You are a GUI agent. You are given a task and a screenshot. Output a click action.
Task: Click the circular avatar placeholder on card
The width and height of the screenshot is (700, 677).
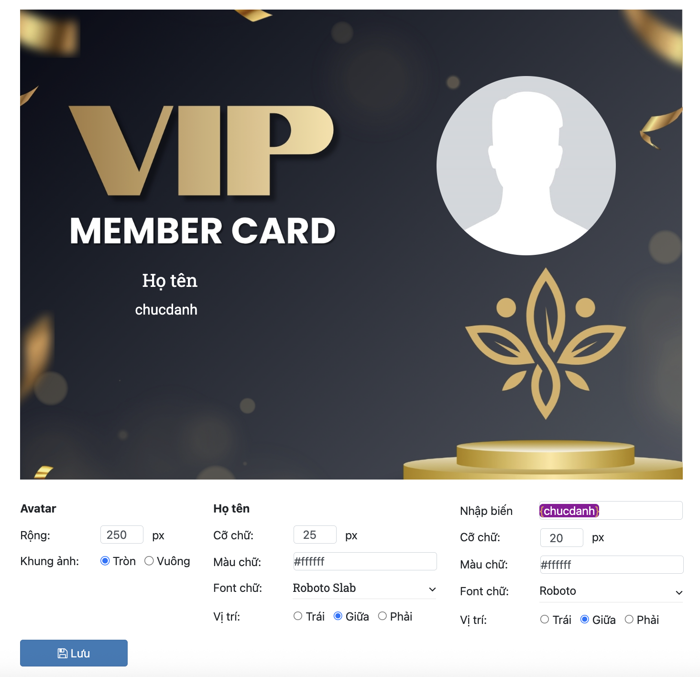[526, 165]
